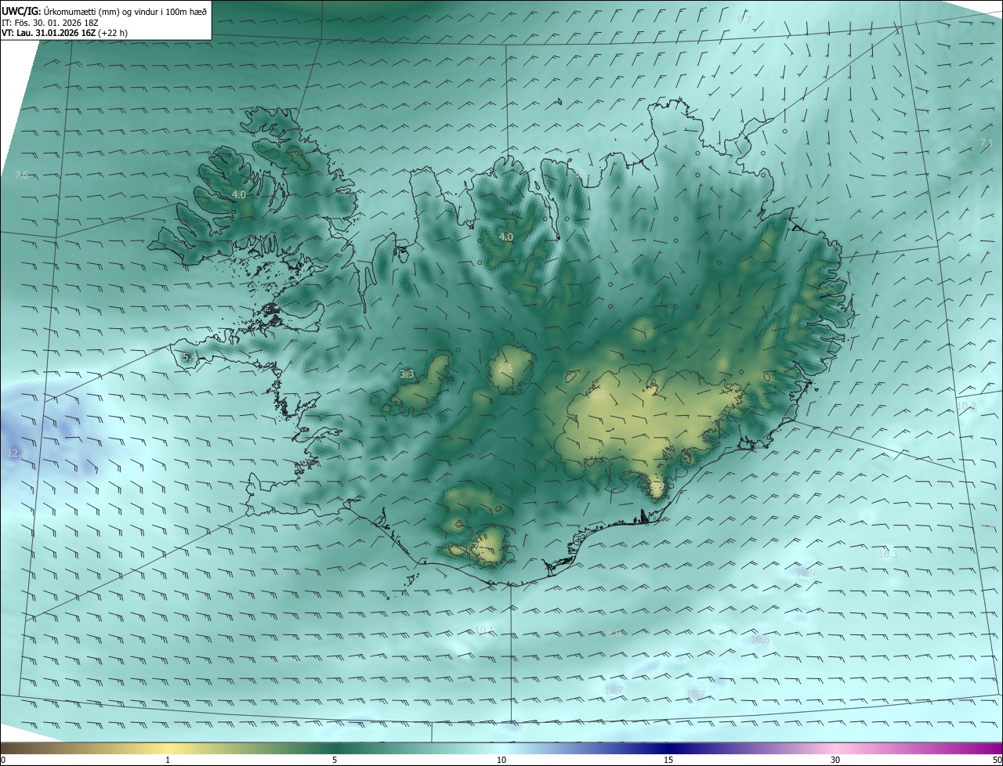Click the 2.5 value on Hofsjökull glacier
Image resolution: width=1003 pixels, height=766 pixels.
[x=505, y=369]
